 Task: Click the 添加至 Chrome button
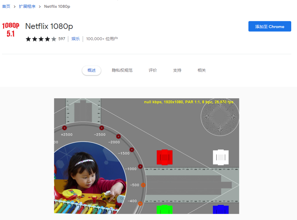269,26
